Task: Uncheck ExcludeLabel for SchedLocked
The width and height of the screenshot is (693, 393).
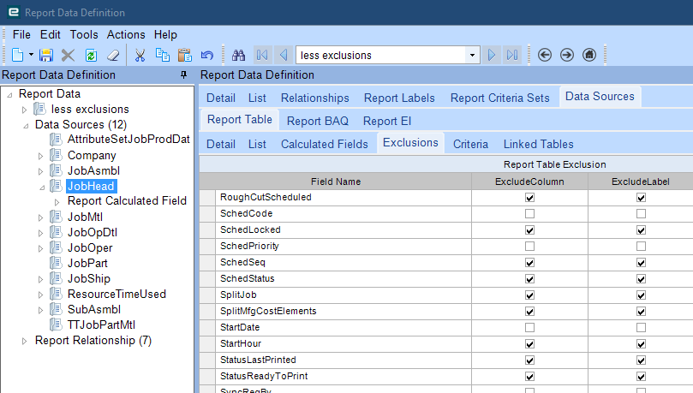Action: click(641, 230)
